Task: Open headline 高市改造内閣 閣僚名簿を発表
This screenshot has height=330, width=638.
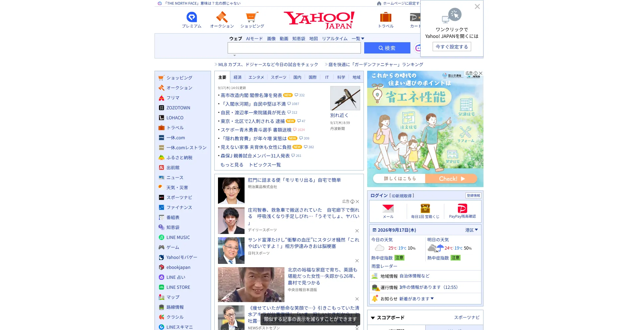Action: [251, 95]
